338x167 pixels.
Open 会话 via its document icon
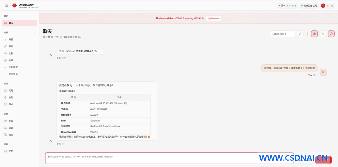[6, 60]
